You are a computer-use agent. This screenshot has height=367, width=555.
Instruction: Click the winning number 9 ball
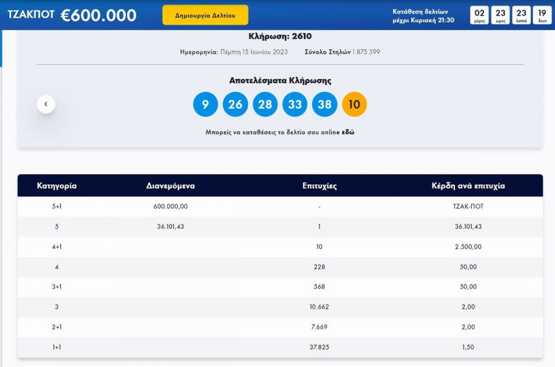tap(205, 104)
